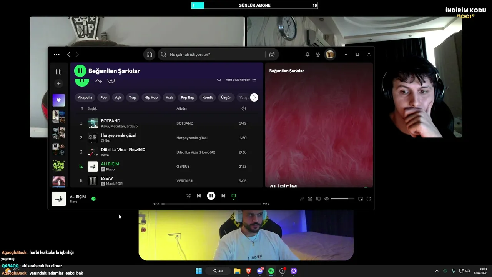Open File Explorer from the taskbar
This screenshot has height=277, width=492.
click(x=237, y=271)
